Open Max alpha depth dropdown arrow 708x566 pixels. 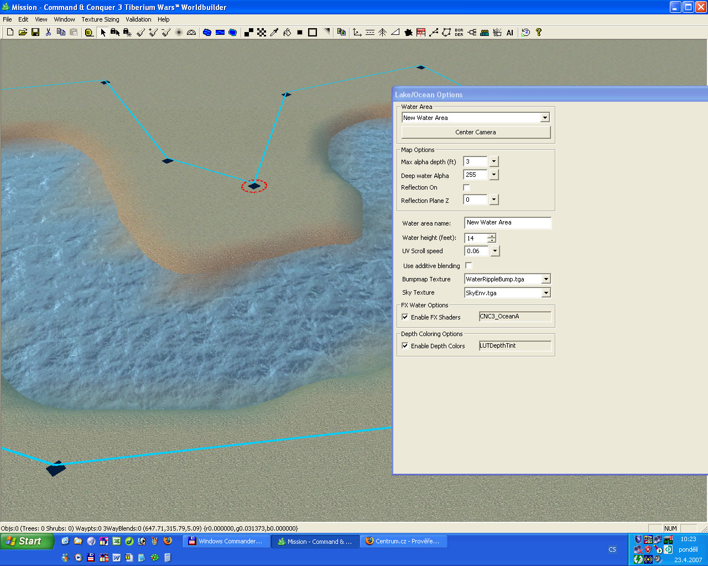click(494, 162)
